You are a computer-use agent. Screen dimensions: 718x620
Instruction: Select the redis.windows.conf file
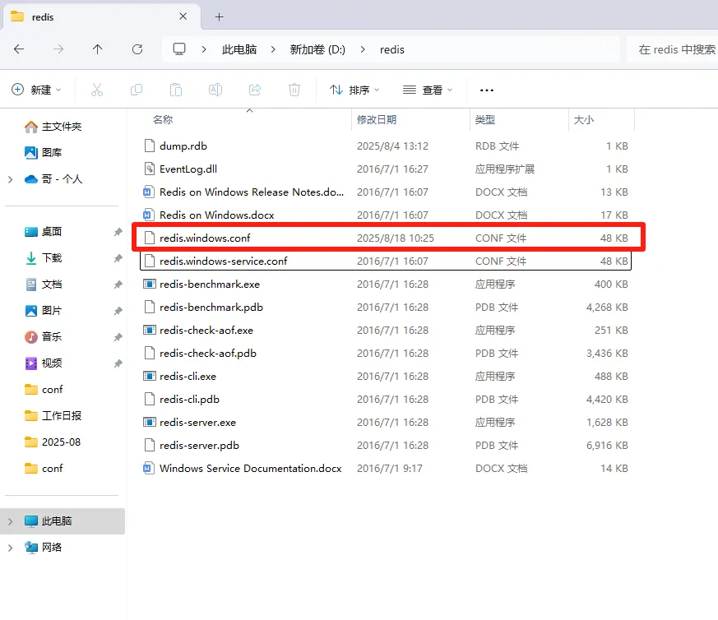tap(386, 238)
